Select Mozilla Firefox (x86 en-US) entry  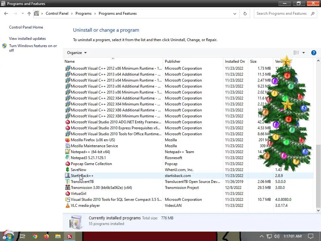point(188,140)
